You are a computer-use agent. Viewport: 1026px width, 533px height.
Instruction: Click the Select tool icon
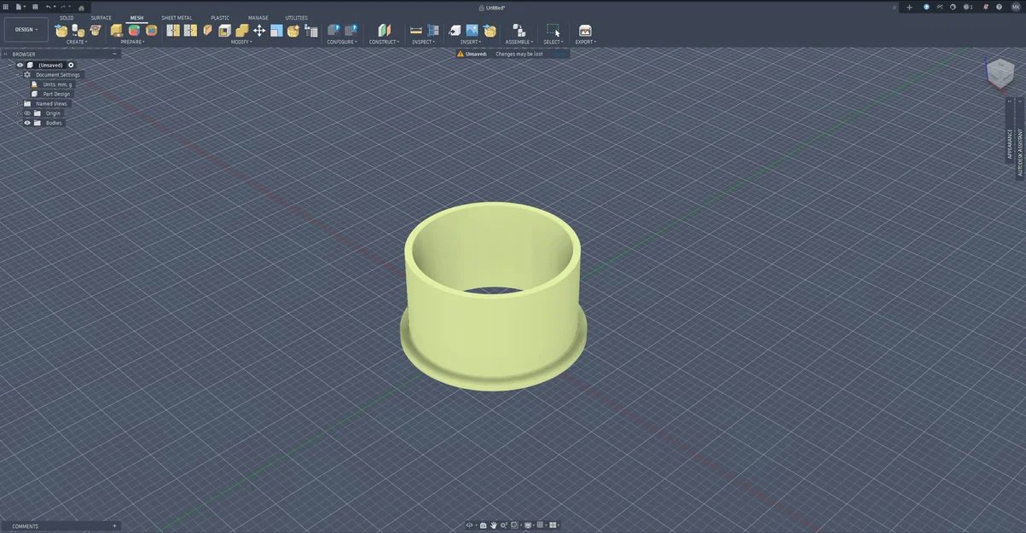[553, 31]
